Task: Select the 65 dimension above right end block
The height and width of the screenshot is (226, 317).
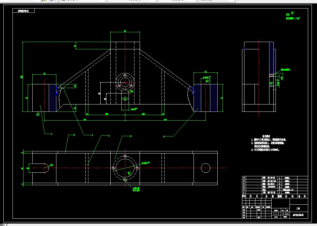Action: pyautogui.click(x=206, y=72)
